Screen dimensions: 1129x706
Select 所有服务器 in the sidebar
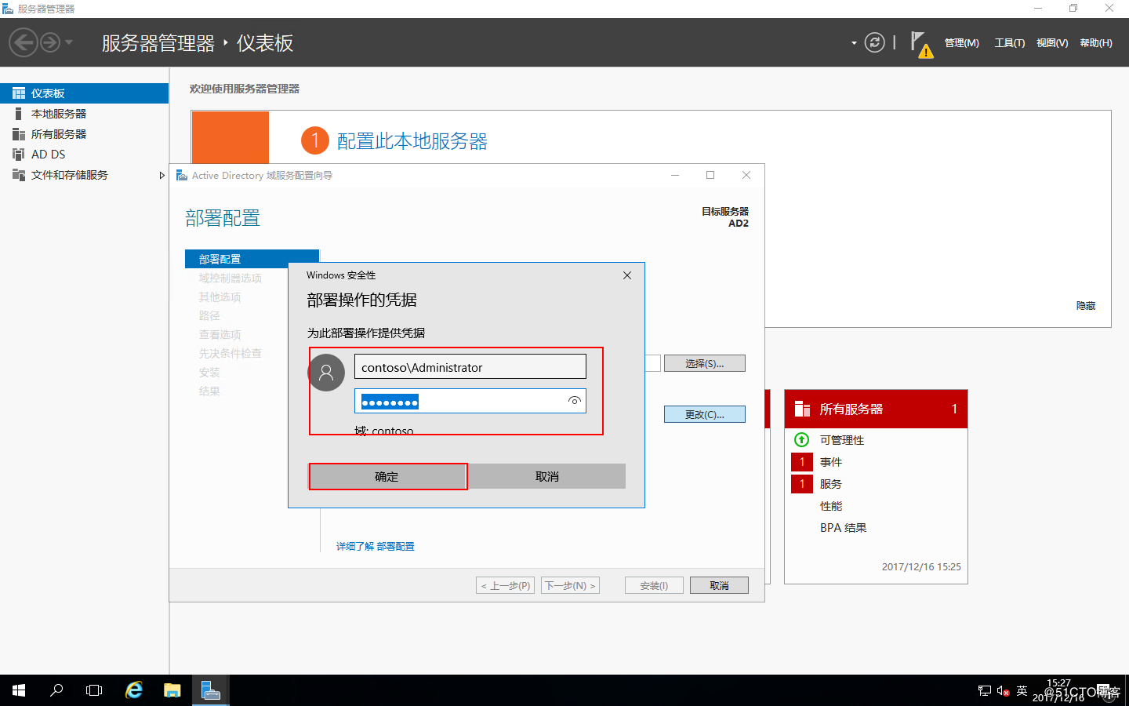click(x=85, y=134)
